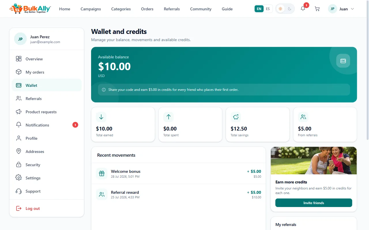The image size is (369, 230).
Task: Open the shopping cart icon
Action: coord(317,9)
